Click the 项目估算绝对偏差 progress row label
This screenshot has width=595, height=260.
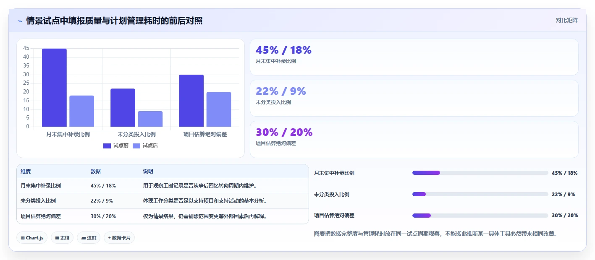334,216
